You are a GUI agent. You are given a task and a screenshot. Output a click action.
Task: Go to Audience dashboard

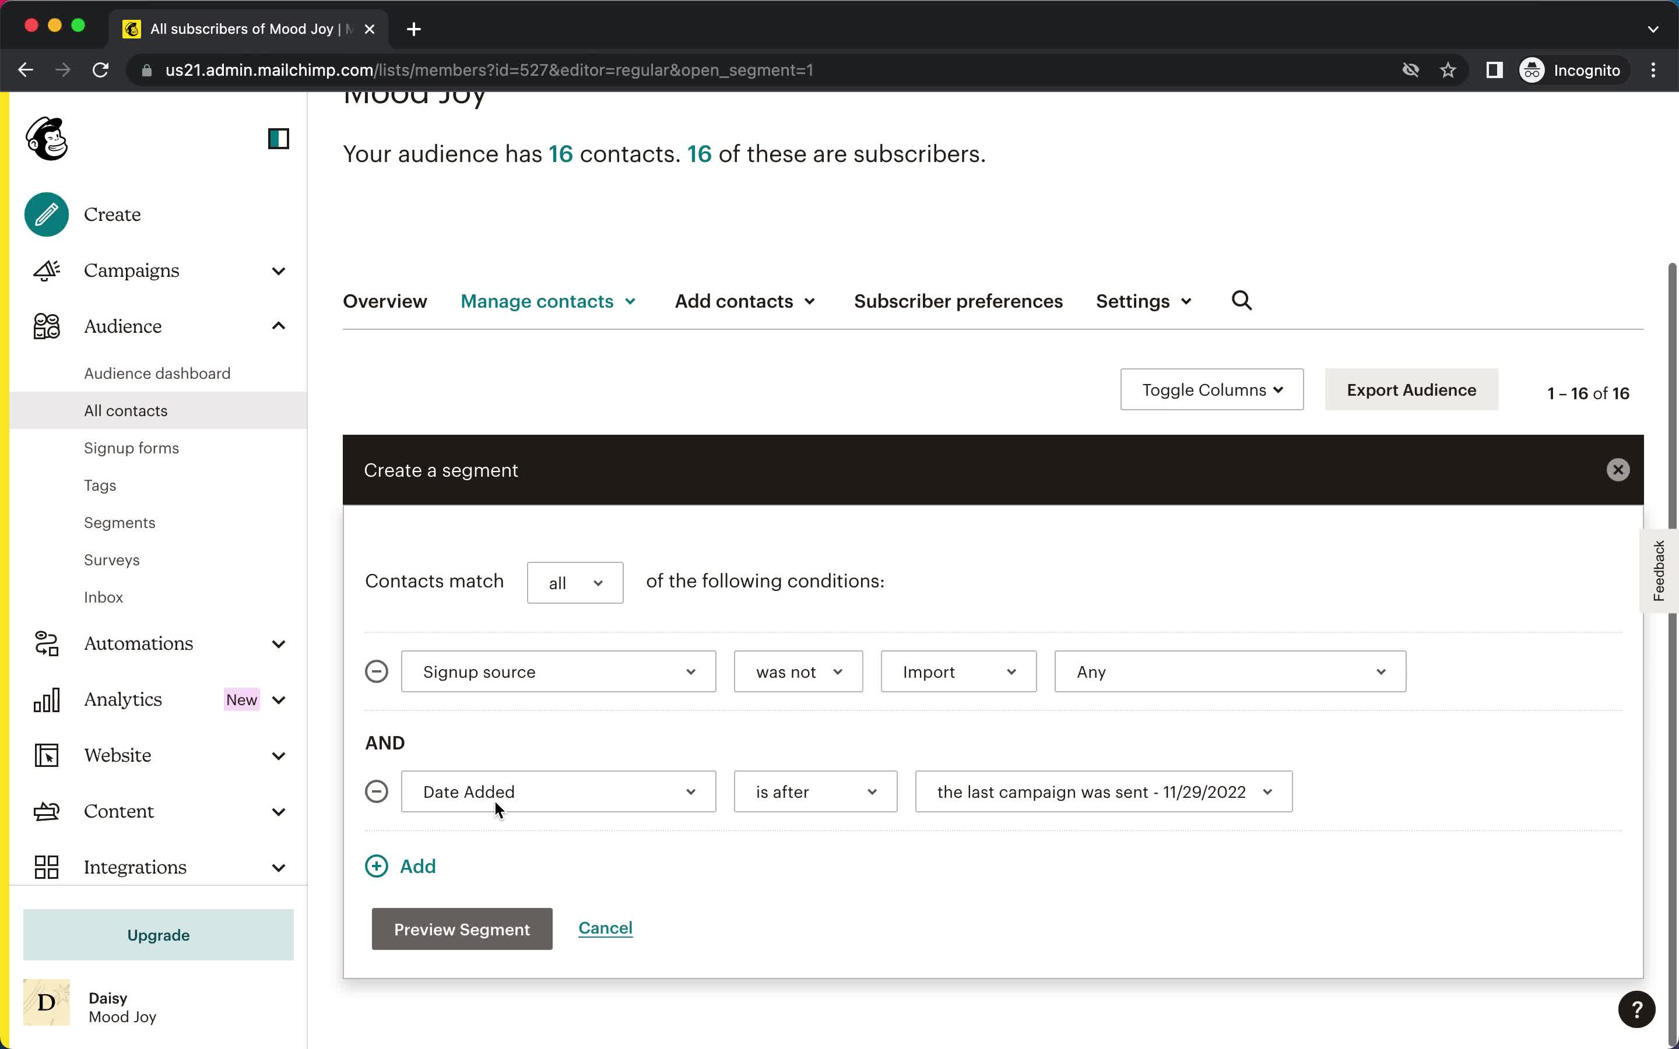coord(157,373)
